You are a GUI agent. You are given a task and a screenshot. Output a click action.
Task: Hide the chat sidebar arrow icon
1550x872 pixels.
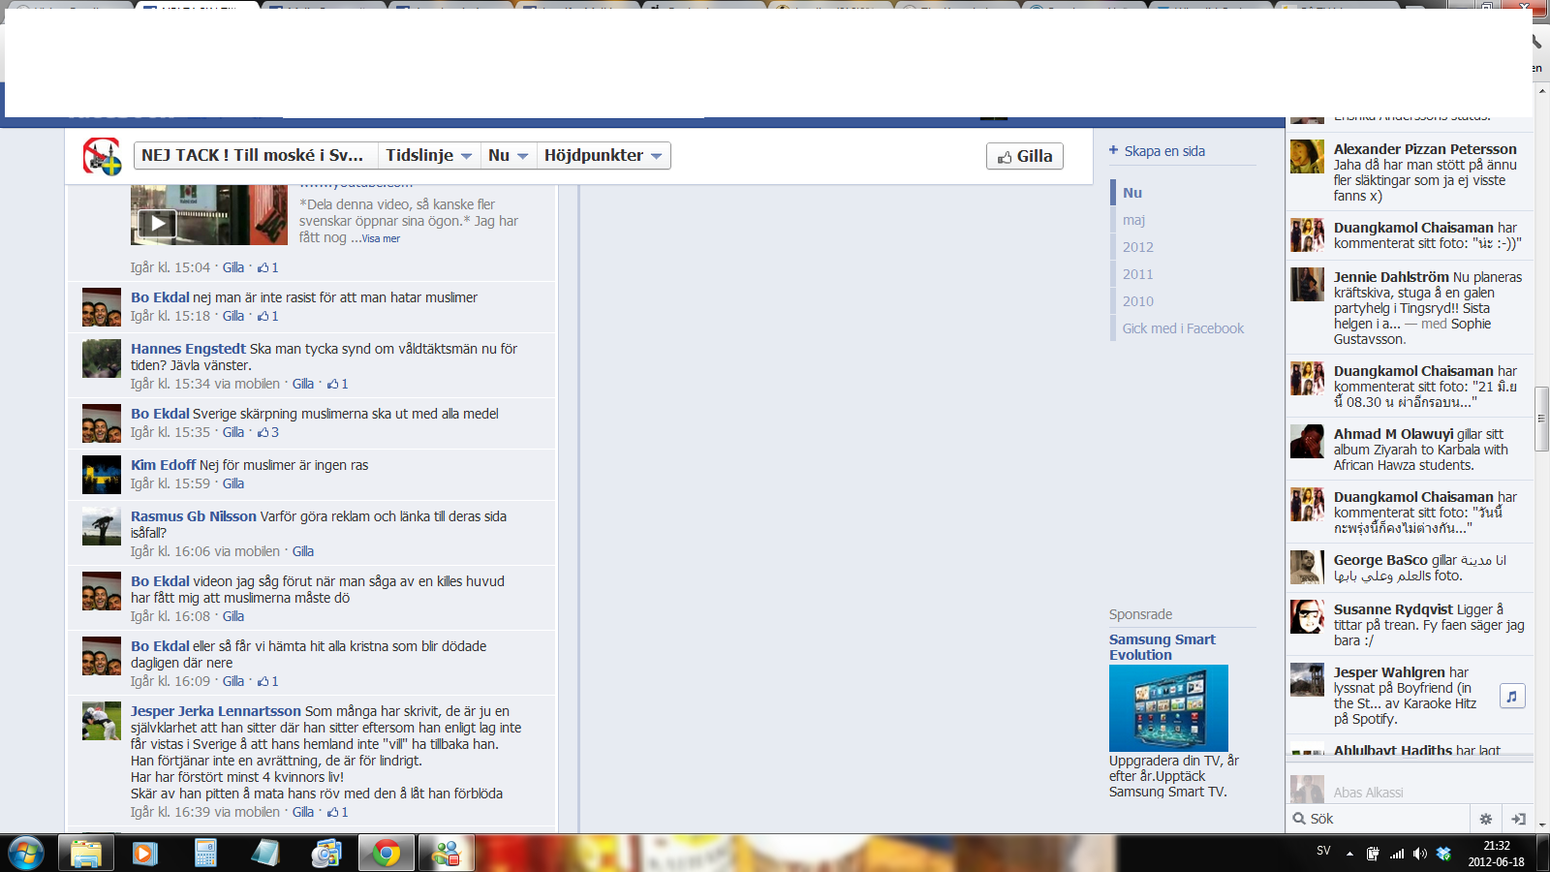click(1518, 819)
